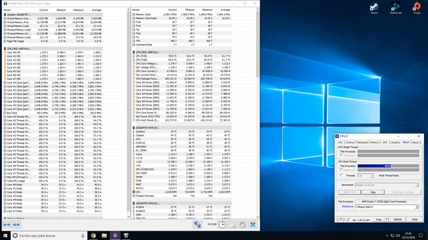Select Command Rate row
Image resolution: width=428 pixels, height=240 pixels.
(x=182, y=45)
